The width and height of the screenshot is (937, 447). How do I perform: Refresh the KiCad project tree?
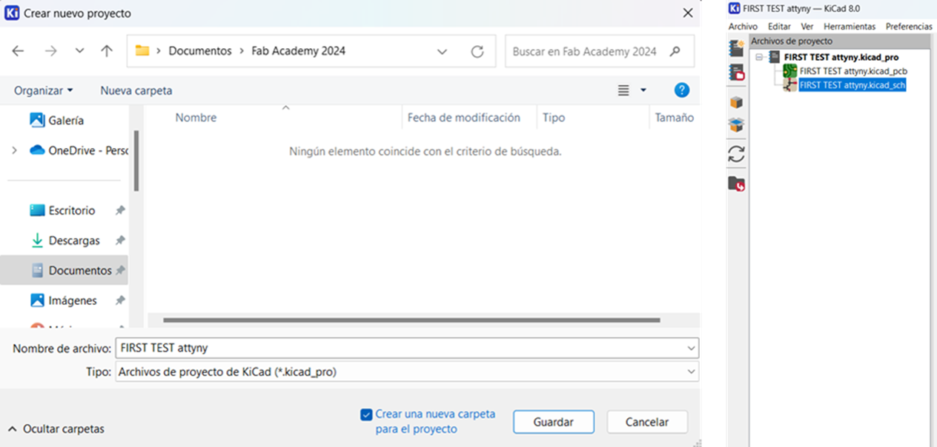point(736,154)
